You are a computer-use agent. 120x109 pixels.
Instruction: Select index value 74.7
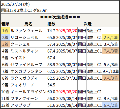(51, 31)
